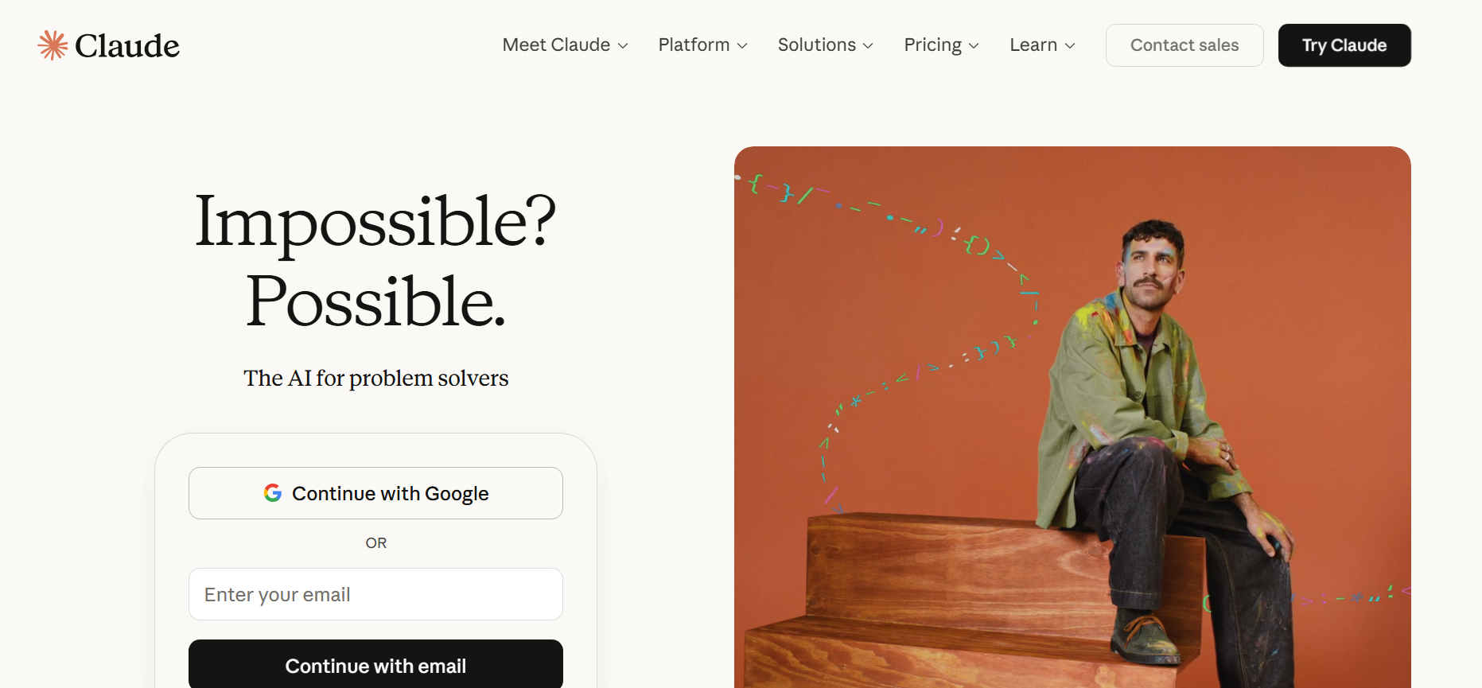Open the Platform menu item

[694, 45]
